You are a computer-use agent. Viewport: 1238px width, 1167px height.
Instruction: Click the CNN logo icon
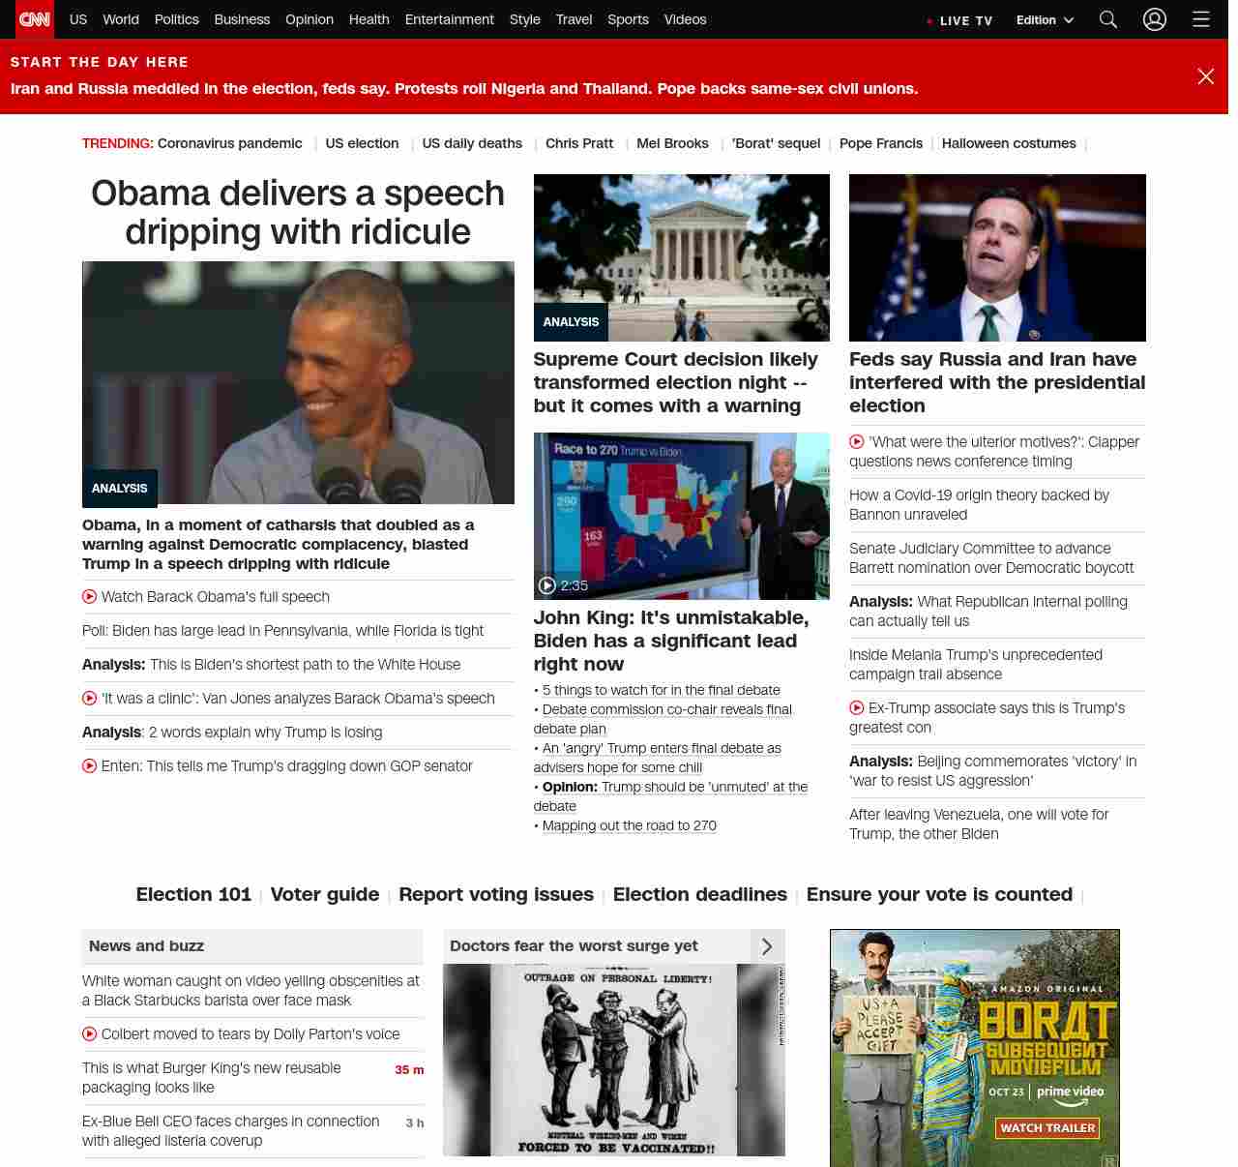tap(35, 19)
